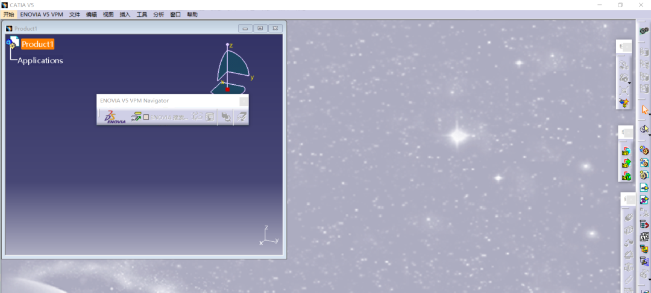
Task: Click the gears workbench icon atop right toolbar
Action: click(644, 31)
